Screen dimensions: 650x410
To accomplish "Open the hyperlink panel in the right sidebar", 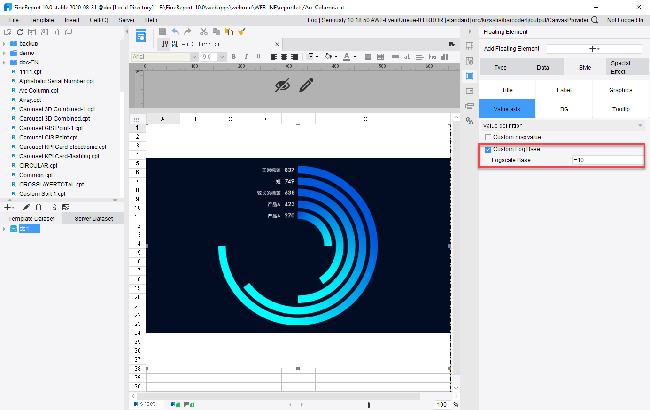I will tap(469, 121).
